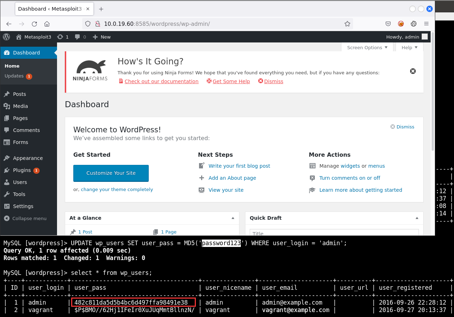Open the 1 Post link

pos(85,232)
